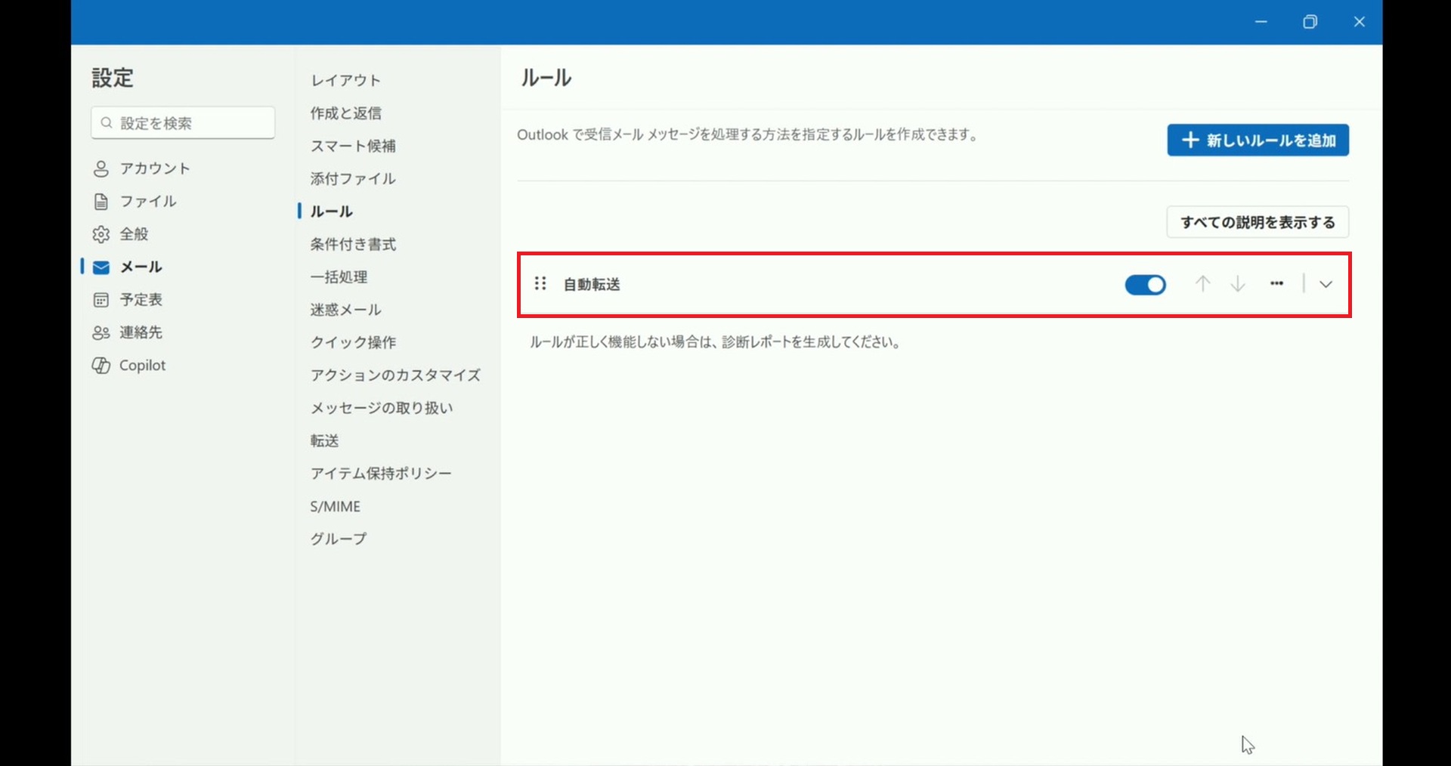Click the 設定を検索 search field
The height and width of the screenshot is (766, 1451).
click(183, 123)
